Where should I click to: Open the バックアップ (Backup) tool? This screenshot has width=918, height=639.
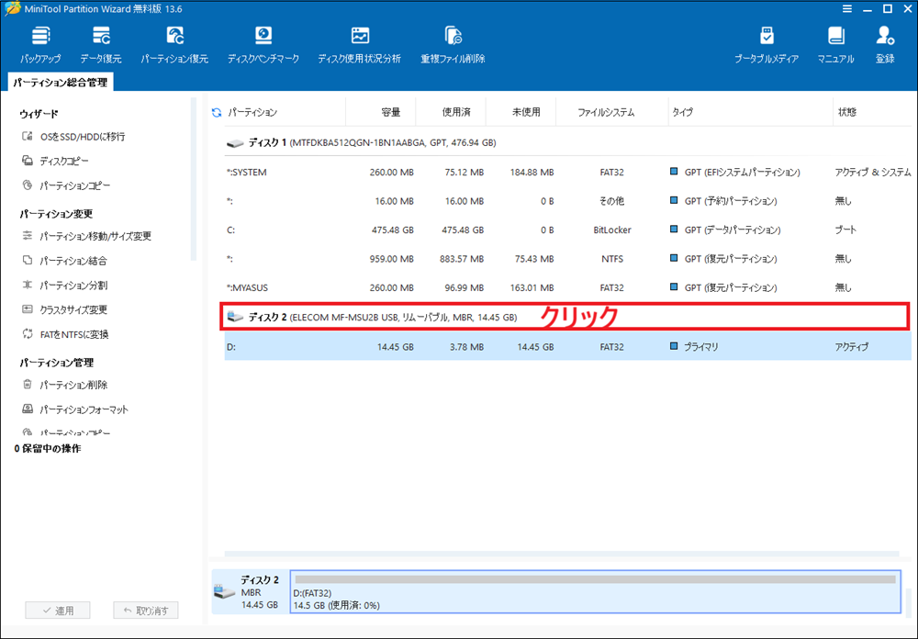(x=40, y=44)
